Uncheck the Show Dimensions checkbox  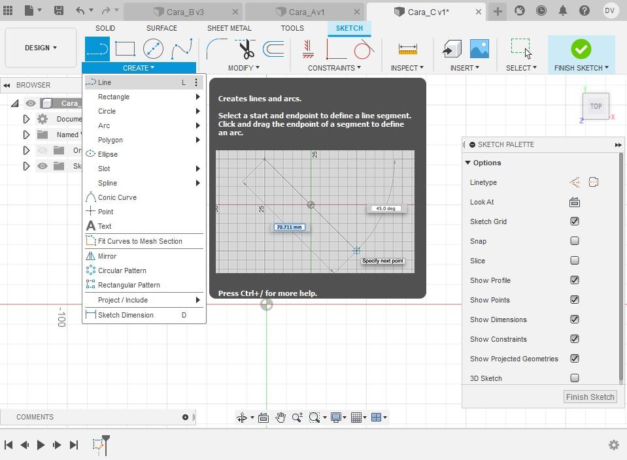[575, 320]
